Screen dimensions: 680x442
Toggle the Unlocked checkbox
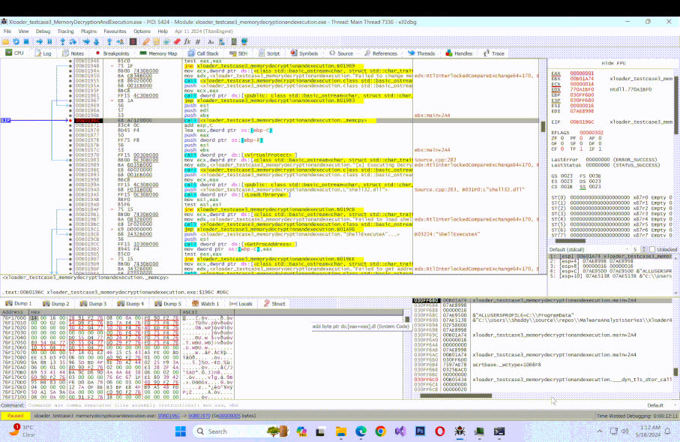click(652, 250)
